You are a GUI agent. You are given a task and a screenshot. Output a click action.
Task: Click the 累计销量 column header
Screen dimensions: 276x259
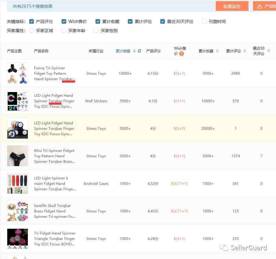coord(123,51)
